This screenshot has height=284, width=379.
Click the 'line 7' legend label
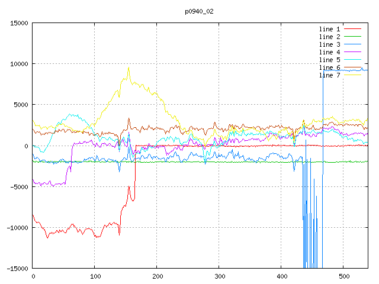tap(330, 75)
